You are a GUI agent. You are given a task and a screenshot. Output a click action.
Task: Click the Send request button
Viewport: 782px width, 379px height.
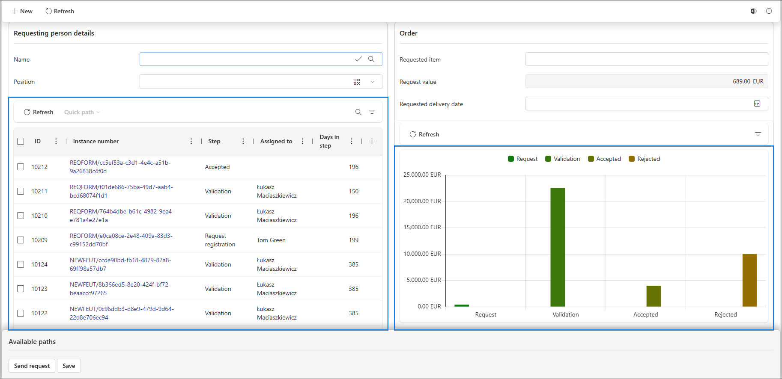[32, 366]
